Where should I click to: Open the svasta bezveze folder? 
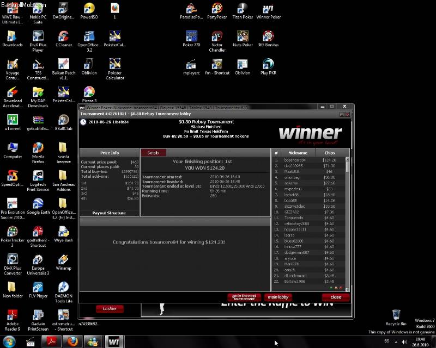(64, 153)
